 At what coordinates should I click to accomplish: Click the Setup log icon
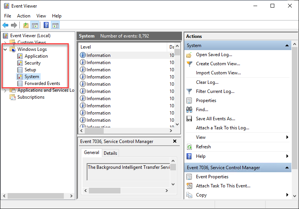point(20,70)
